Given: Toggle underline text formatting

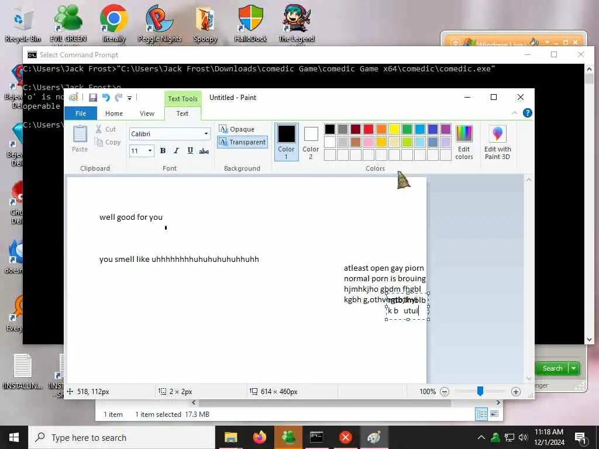Looking at the screenshot, I should [190, 150].
